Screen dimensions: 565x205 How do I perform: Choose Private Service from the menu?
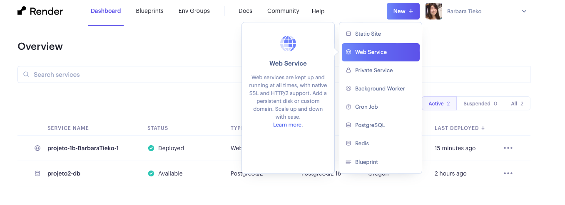[x=381, y=70]
